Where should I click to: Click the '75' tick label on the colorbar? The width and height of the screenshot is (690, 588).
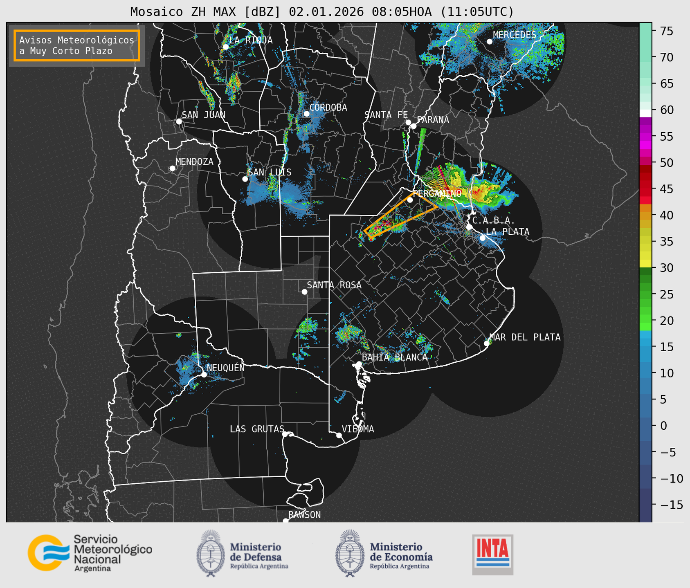[666, 31]
